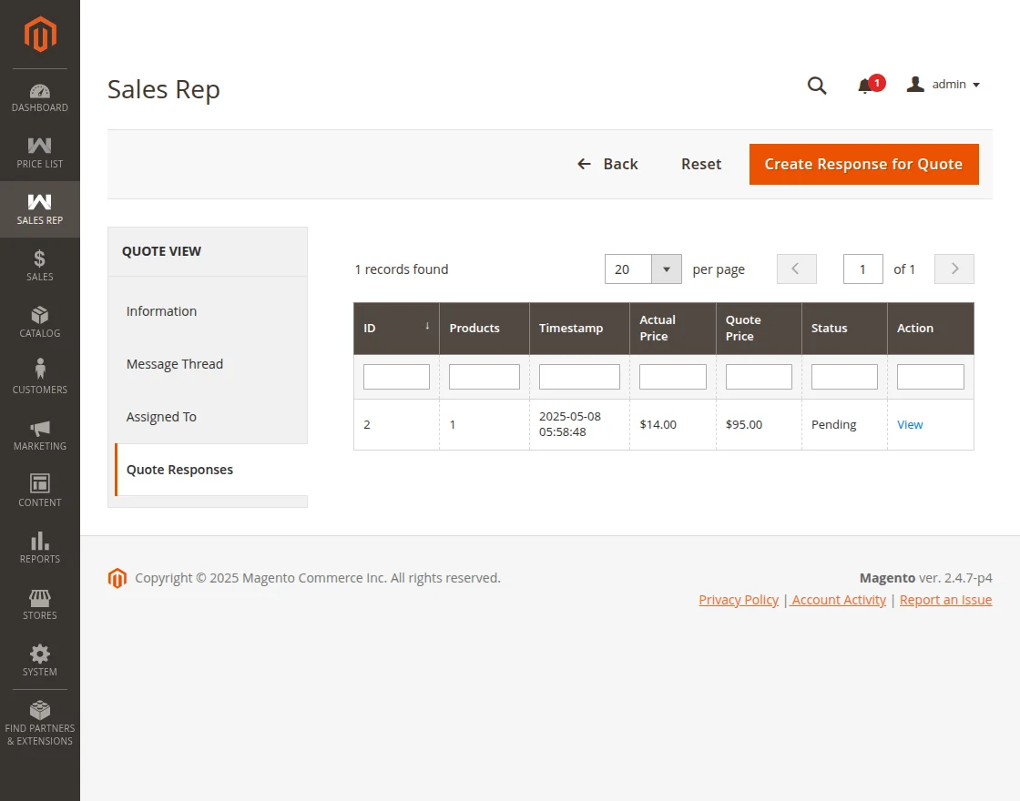
Task: Expand the per page dropdown arrow
Action: click(667, 269)
